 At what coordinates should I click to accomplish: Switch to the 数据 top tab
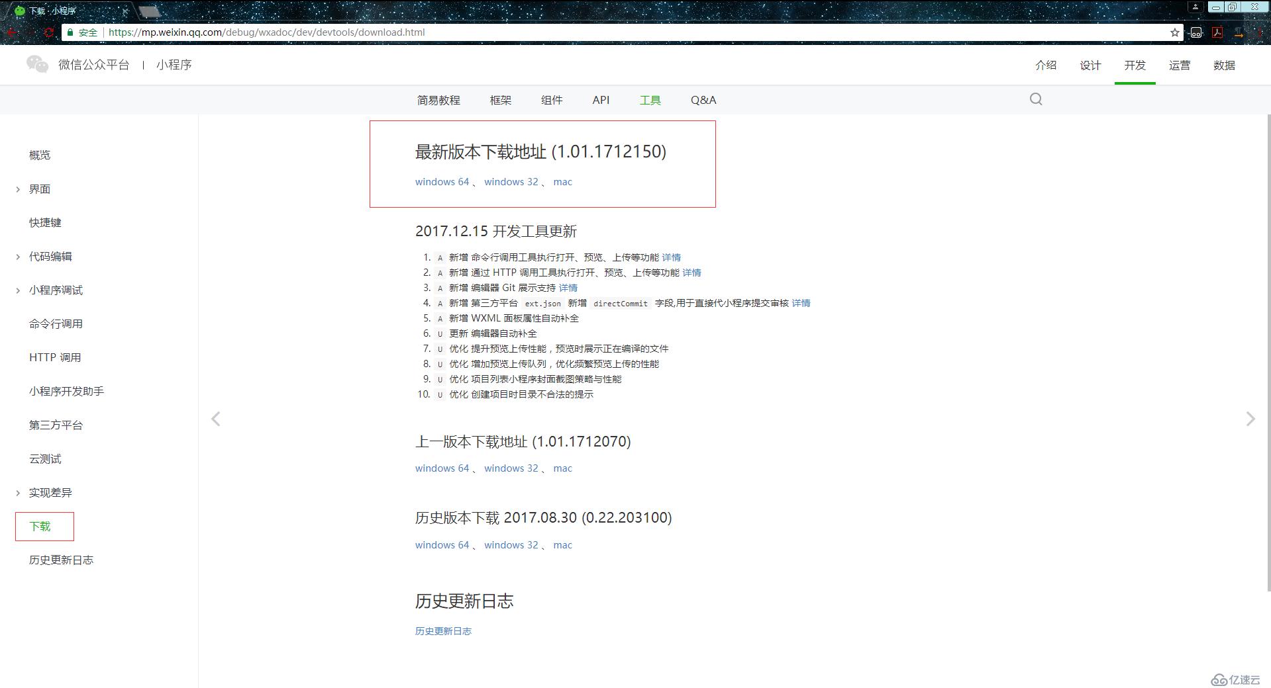pyautogui.click(x=1224, y=65)
